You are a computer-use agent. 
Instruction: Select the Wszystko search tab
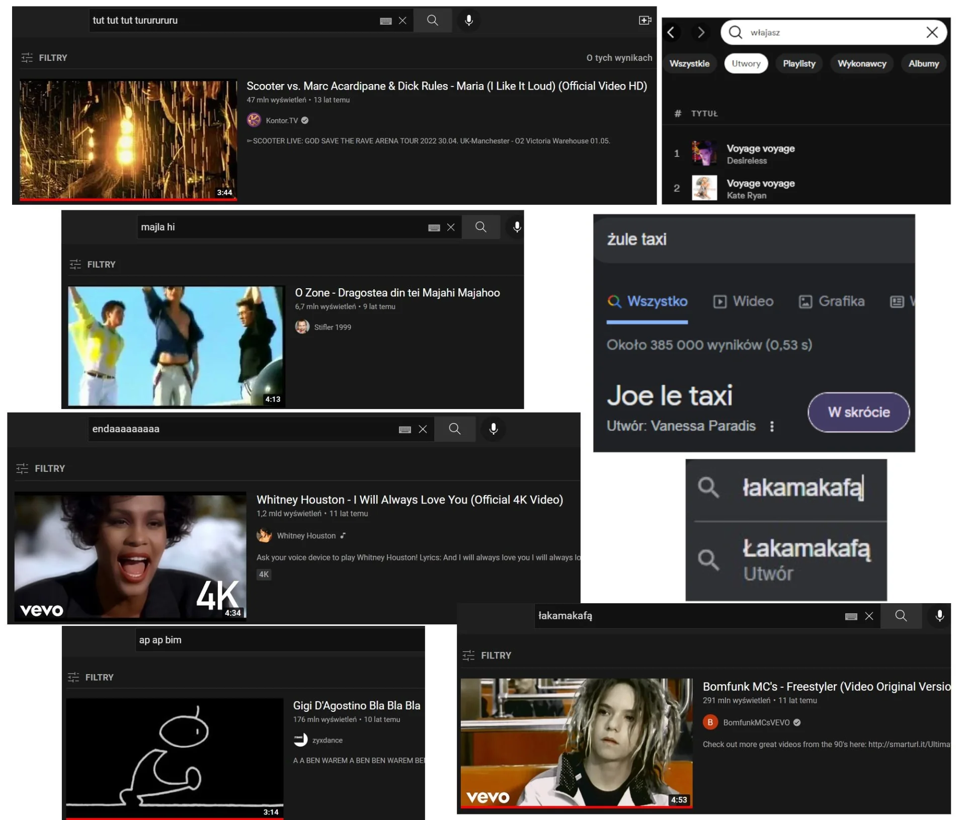(647, 302)
